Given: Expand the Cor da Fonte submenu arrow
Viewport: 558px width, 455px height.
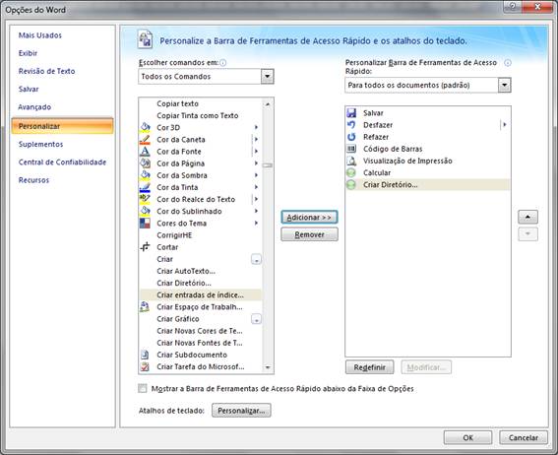Looking at the screenshot, I should (x=256, y=152).
